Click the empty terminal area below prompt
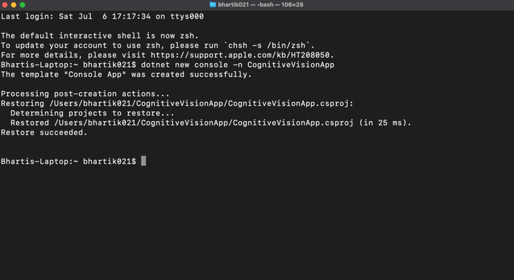 point(257,221)
